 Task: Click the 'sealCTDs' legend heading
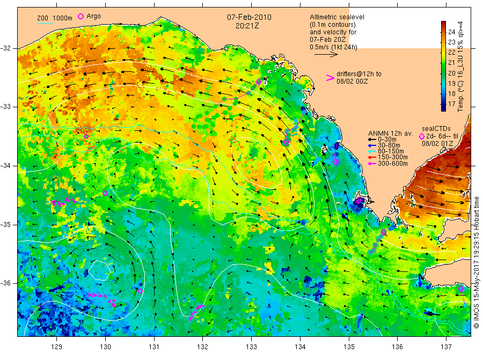click(x=436, y=129)
